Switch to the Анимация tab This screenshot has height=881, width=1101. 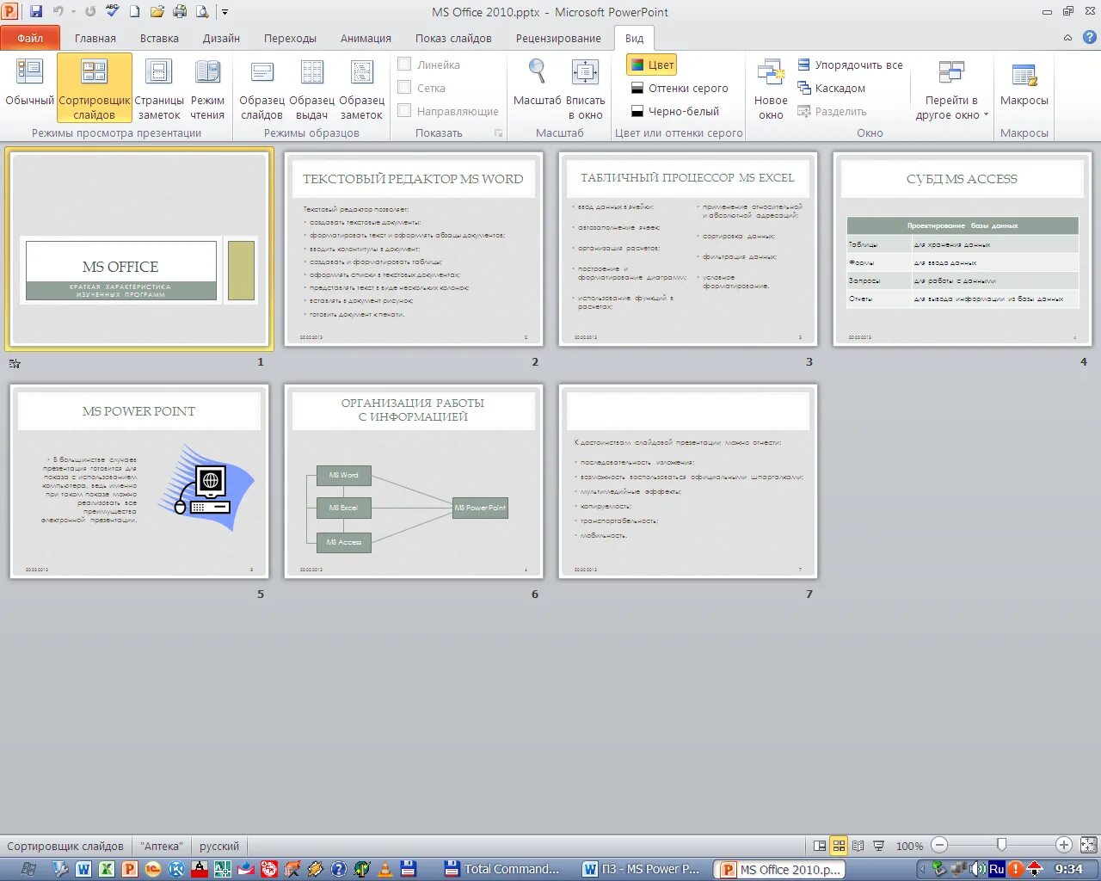366,38
